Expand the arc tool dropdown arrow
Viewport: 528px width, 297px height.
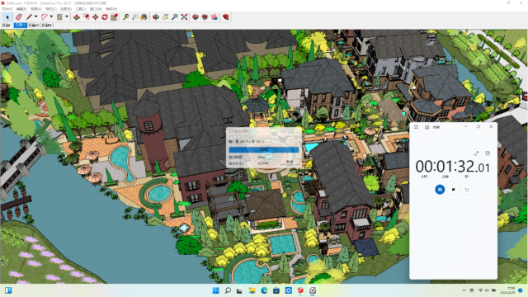tap(51, 16)
